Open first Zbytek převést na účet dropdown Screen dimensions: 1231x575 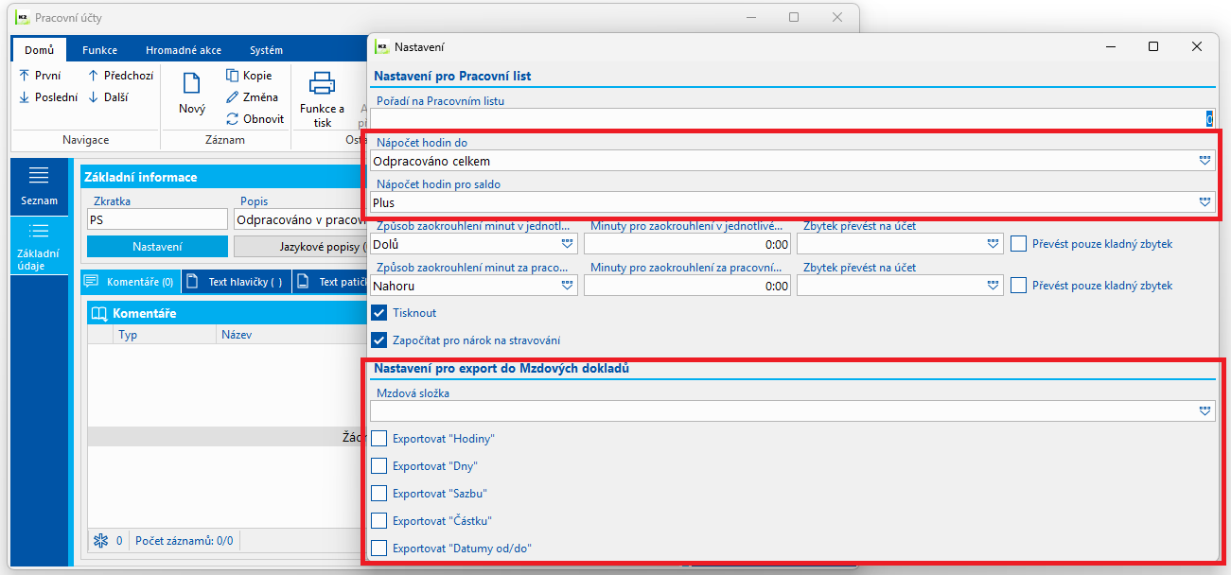point(993,244)
